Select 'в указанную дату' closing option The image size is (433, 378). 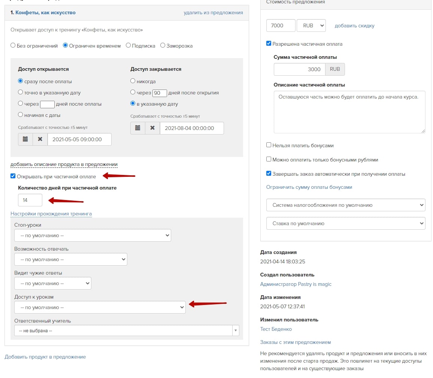coord(133,103)
